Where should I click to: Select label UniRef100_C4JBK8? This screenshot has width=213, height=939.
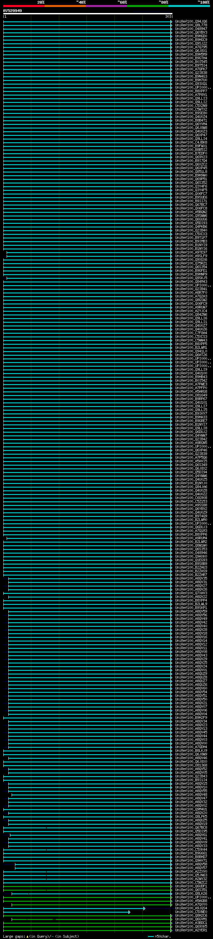(x=191, y=142)
